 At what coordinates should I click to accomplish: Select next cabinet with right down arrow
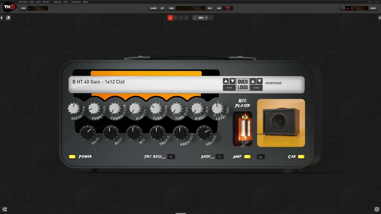260,81
